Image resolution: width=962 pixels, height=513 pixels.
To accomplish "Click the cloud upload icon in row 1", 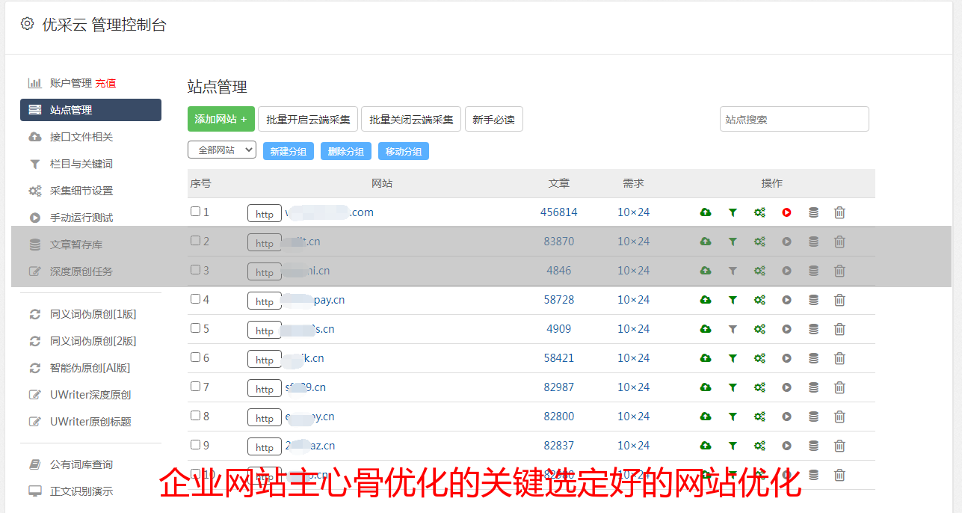I will 705,212.
